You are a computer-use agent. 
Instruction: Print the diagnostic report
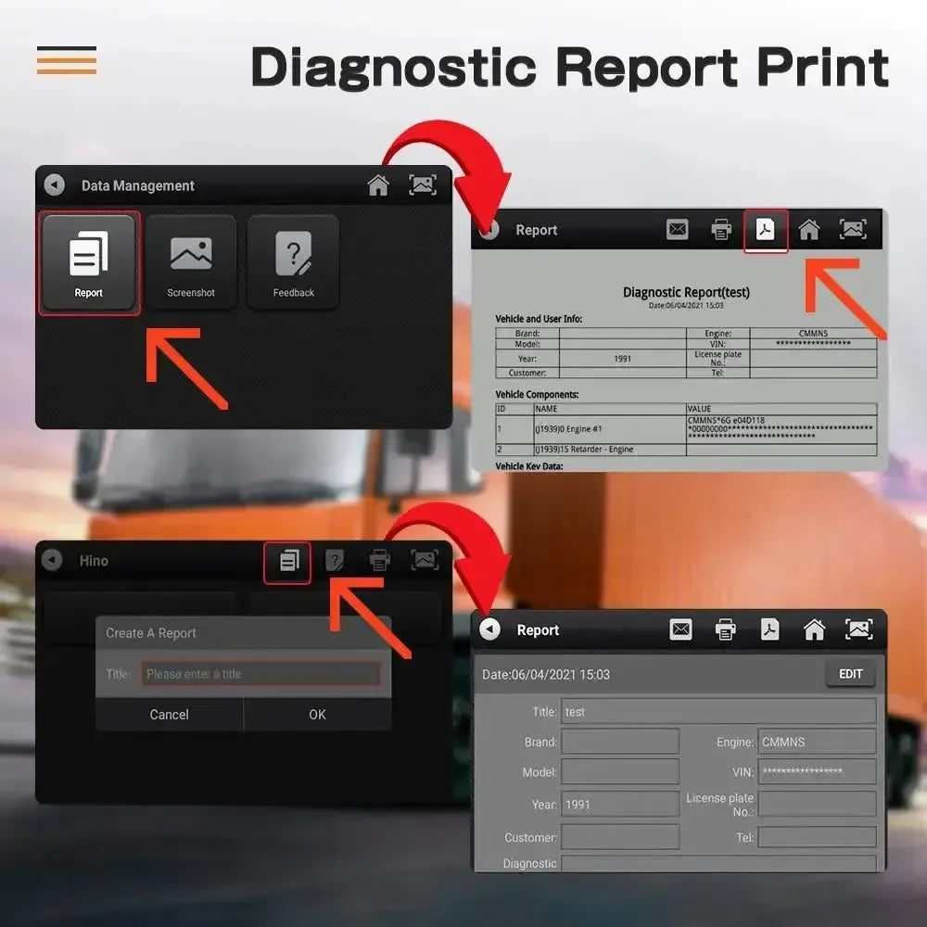click(722, 231)
